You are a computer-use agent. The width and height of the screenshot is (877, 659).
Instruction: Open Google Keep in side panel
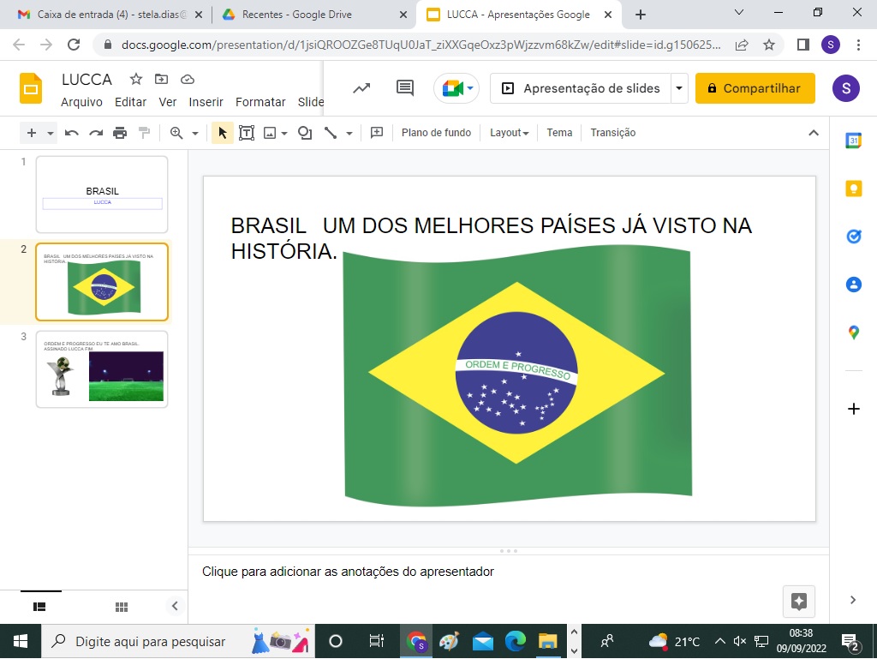click(854, 189)
